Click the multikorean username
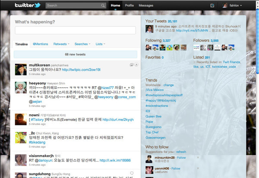This screenshot has width=259, height=178. [x=39, y=65]
